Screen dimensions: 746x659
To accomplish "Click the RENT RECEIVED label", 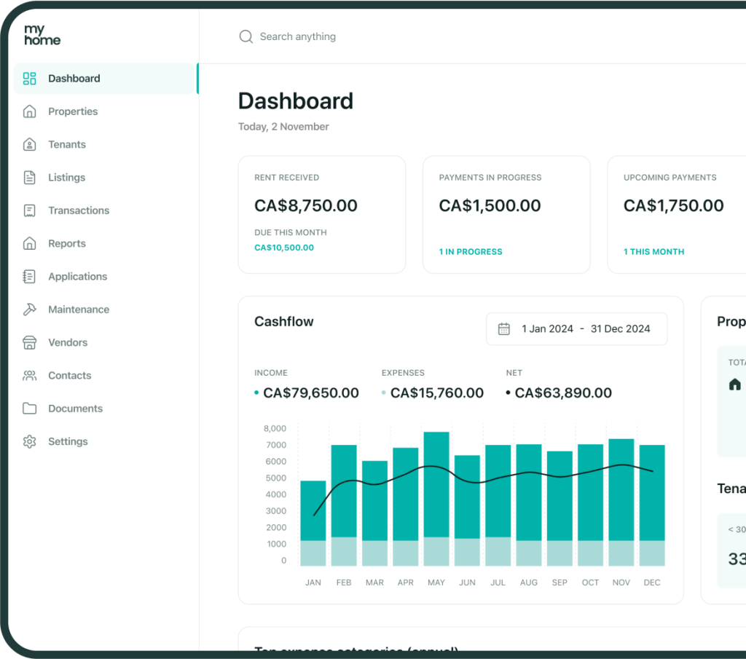I will 286,178.
